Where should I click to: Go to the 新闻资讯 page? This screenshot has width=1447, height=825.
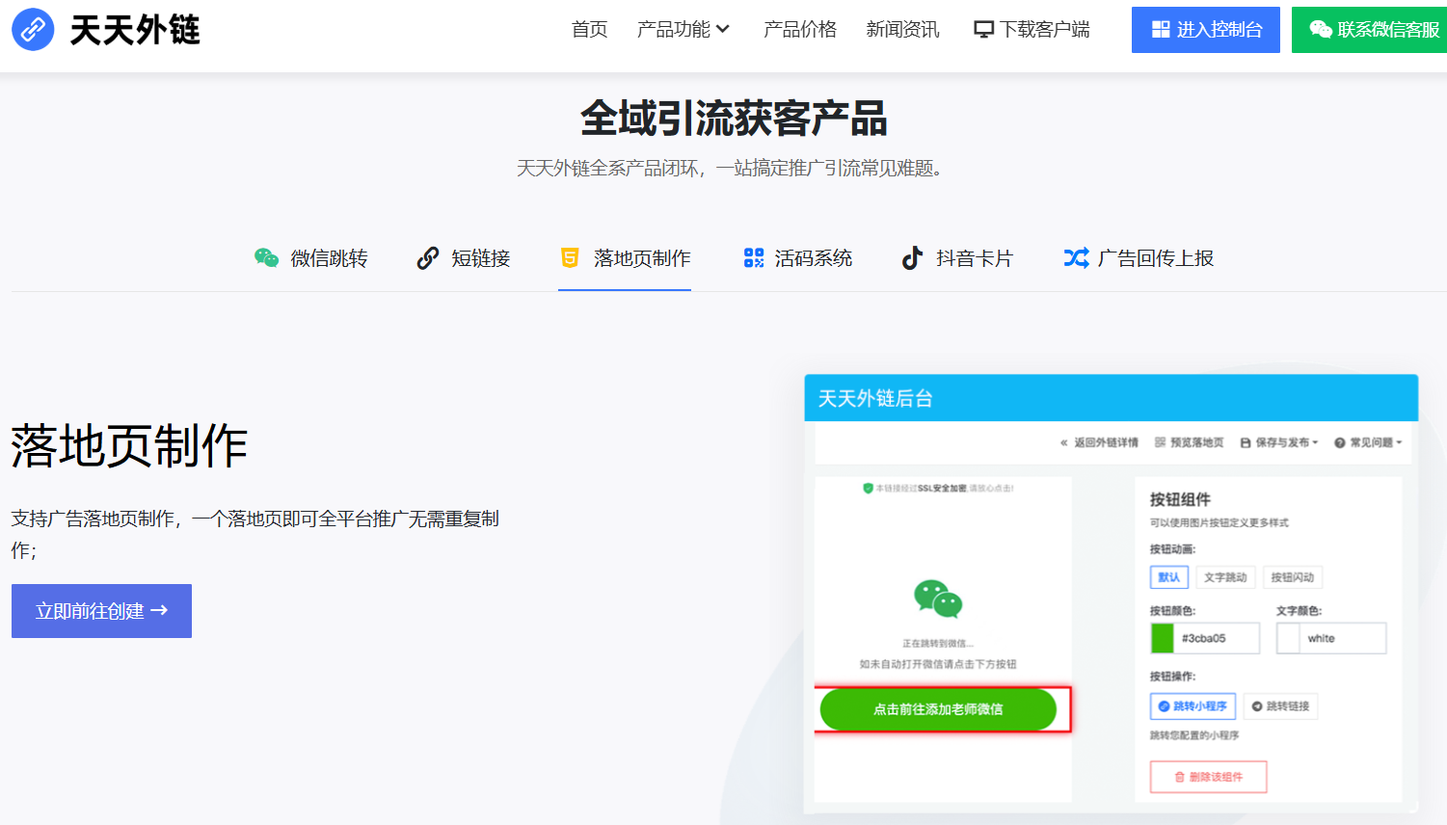click(x=902, y=30)
